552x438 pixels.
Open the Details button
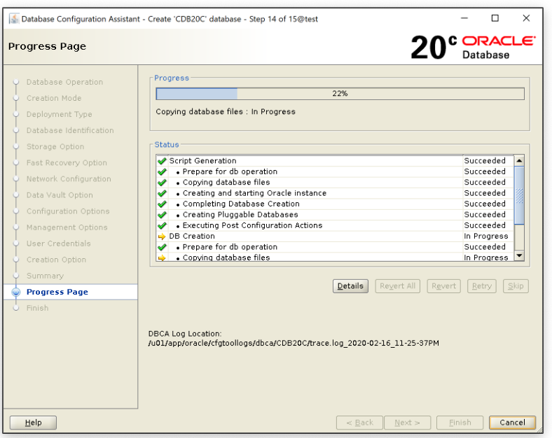[350, 286]
